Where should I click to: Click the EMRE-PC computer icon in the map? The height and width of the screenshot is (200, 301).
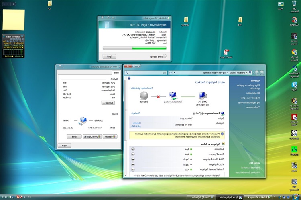click(x=203, y=96)
